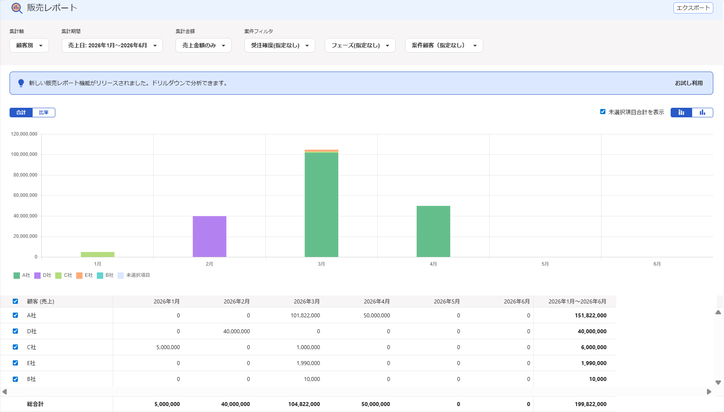
Task: Click the light green January bar
Action: pos(98,254)
